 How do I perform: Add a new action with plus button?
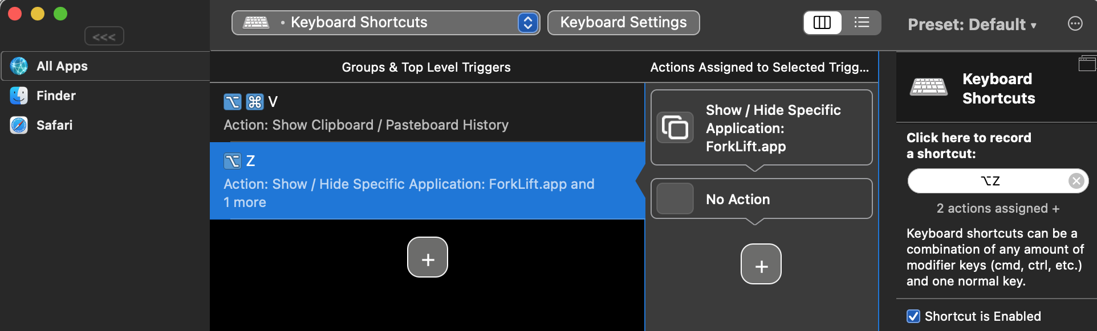click(761, 264)
